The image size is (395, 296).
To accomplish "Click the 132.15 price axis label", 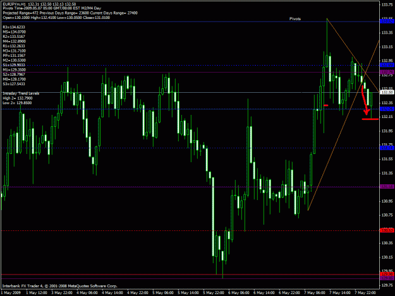I will [387, 117].
